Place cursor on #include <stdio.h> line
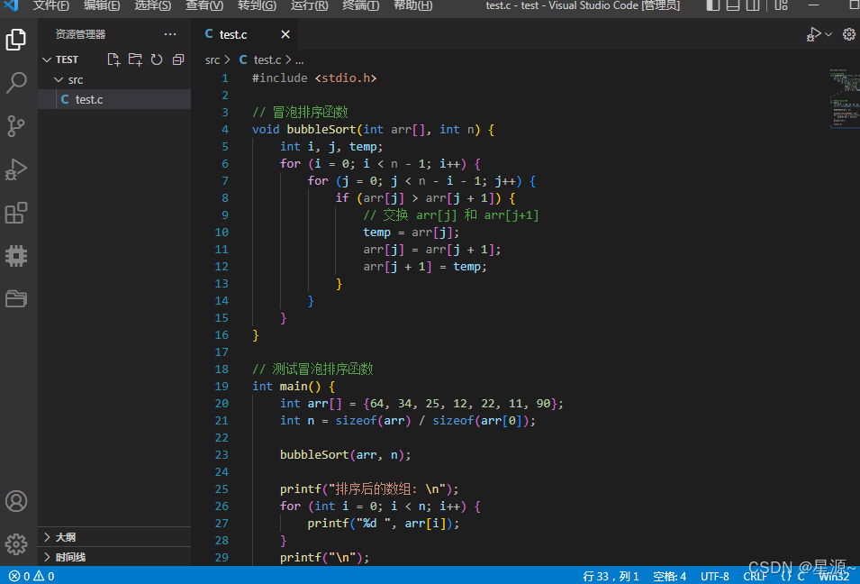This screenshot has width=860, height=584. (x=314, y=78)
